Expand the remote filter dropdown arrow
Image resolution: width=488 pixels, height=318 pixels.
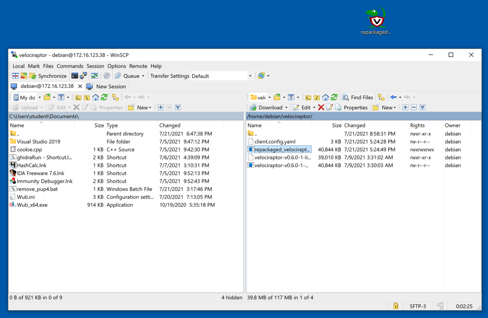[298, 98]
